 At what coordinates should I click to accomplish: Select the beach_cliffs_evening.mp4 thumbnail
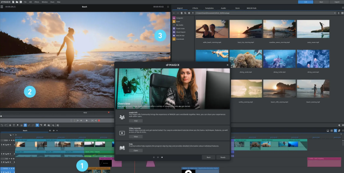pos(279,89)
